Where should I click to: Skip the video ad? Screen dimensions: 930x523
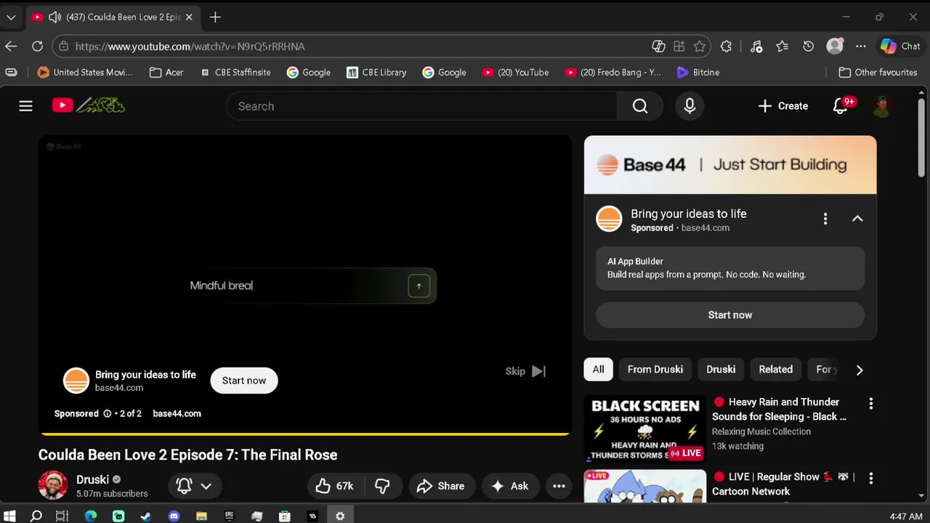click(x=525, y=371)
